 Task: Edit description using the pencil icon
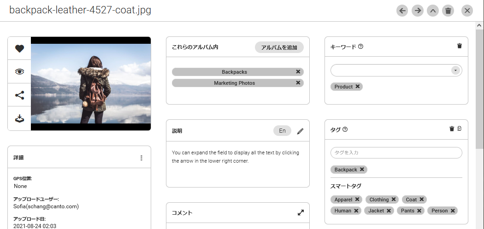[x=301, y=131]
